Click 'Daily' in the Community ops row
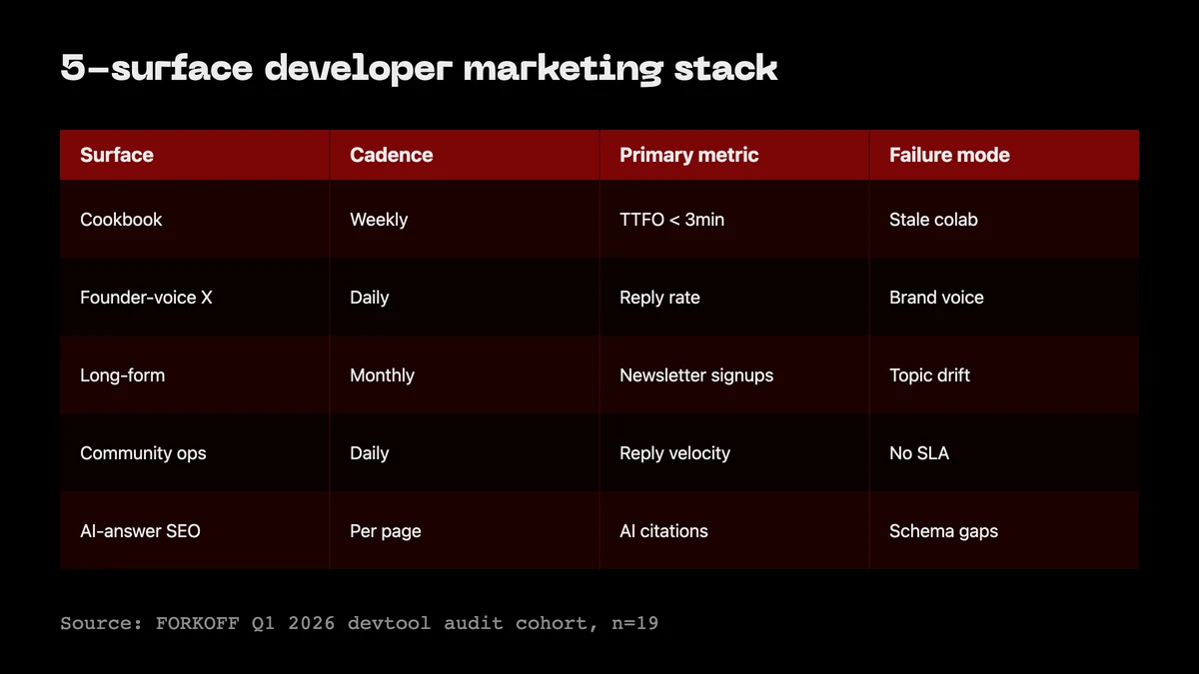The height and width of the screenshot is (674, 1199). click(465, 452)
